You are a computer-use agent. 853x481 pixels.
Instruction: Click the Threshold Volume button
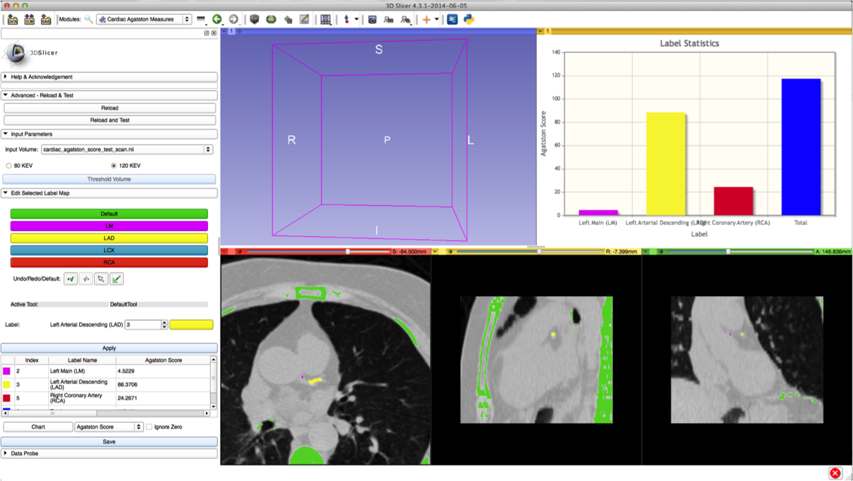109,179
